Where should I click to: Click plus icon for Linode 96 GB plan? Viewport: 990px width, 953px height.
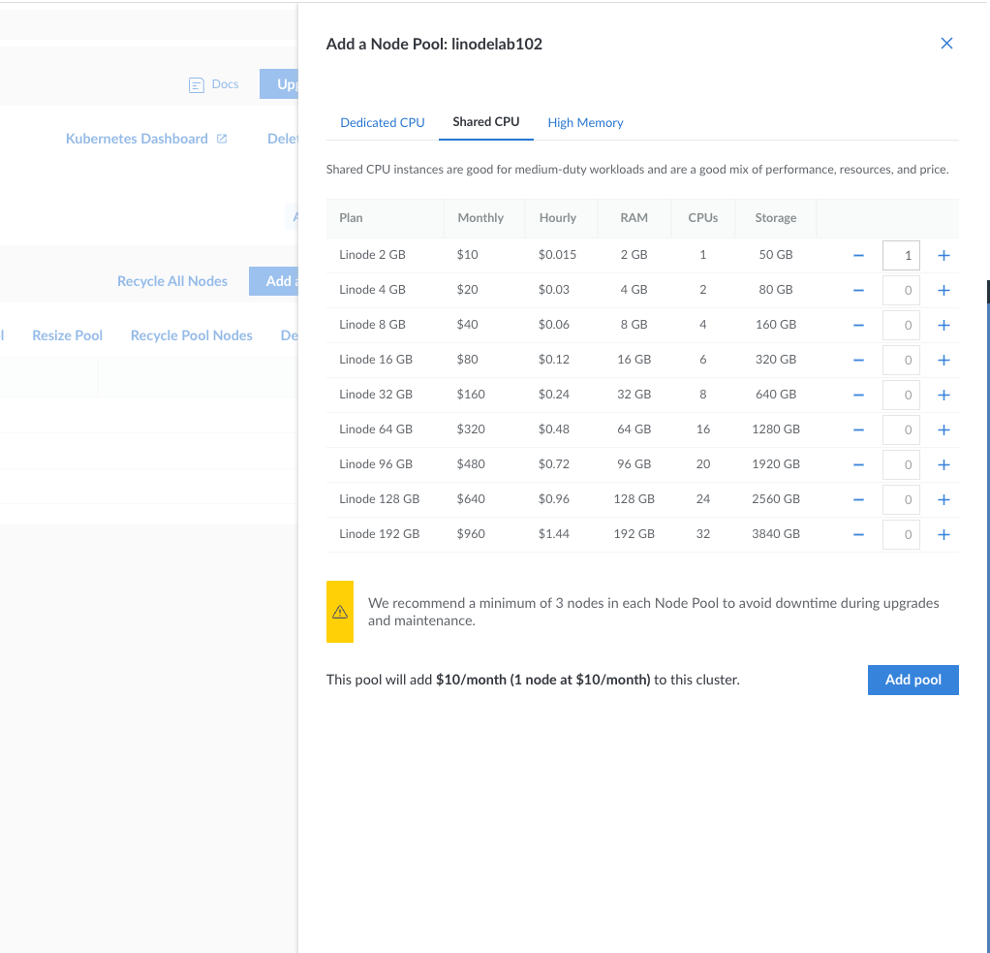[944, 464]
